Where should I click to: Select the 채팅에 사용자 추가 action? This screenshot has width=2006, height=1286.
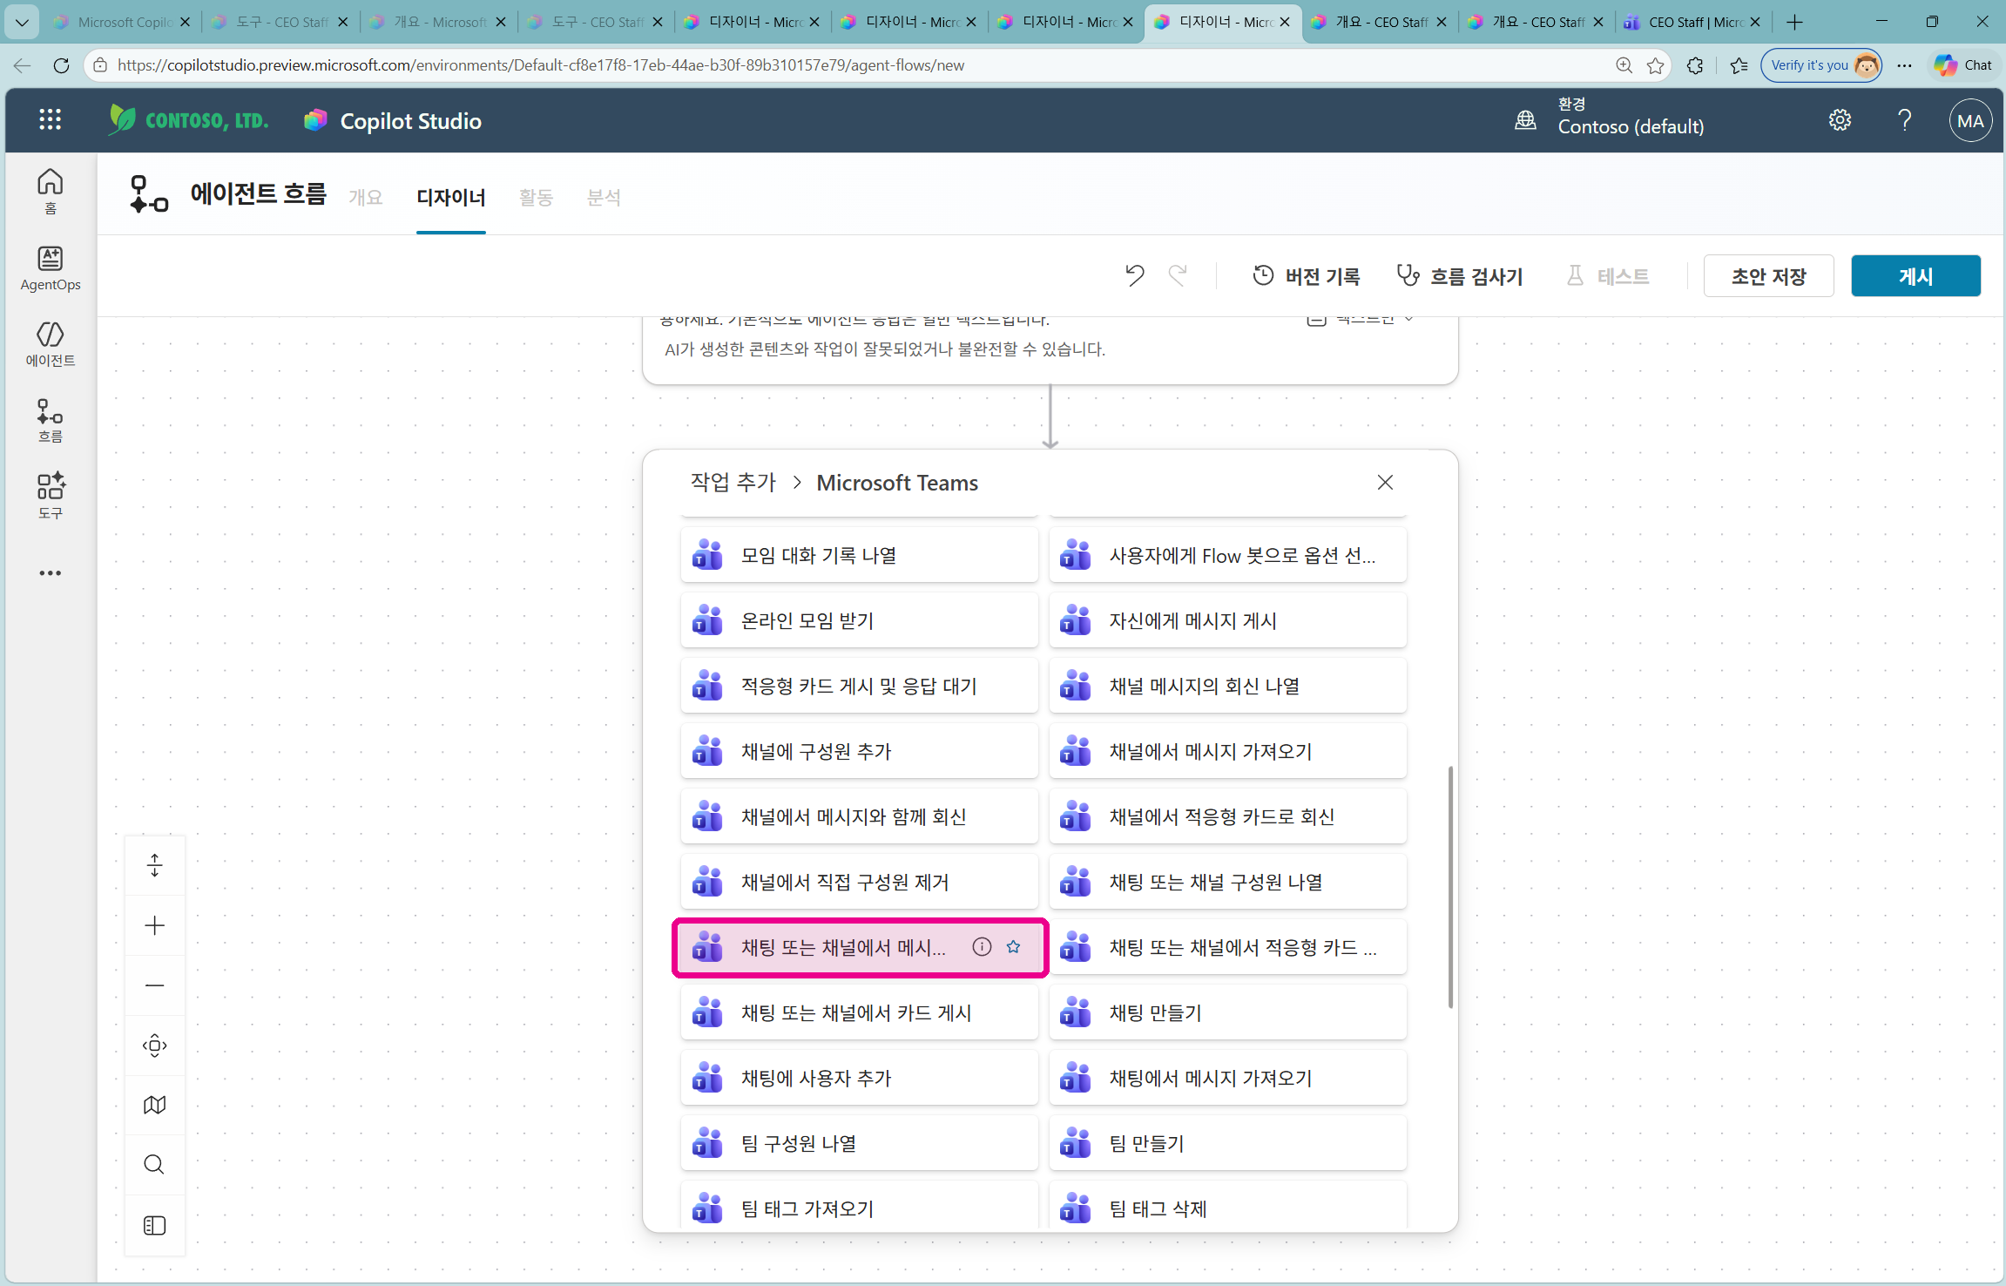click(860, 1078)
